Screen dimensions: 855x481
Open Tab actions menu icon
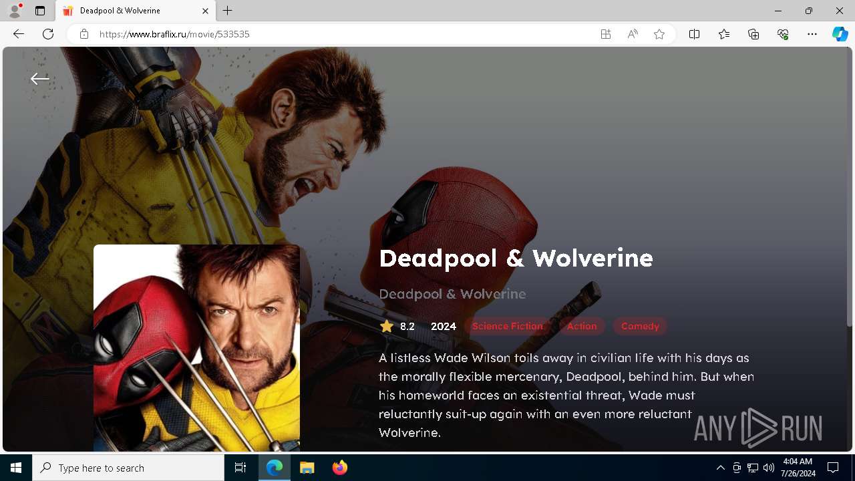coord(40,11)
